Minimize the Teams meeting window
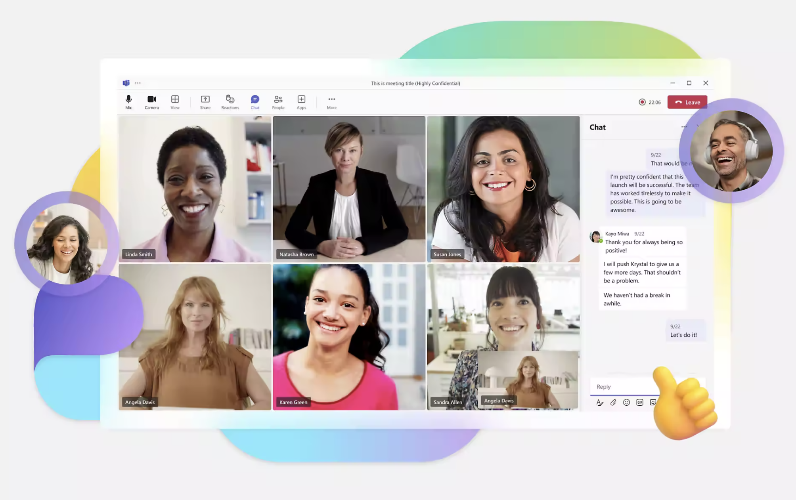 pyautogui.click(x=672, y=83)
